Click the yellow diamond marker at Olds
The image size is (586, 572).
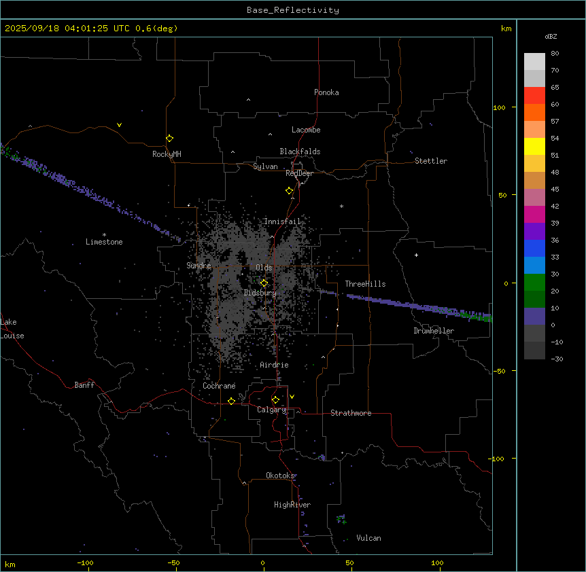click(264, 283)
